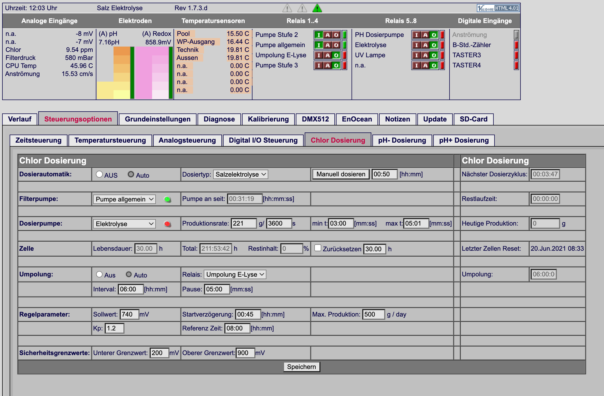604x396 pixels.
Task: Click the Unterer Grenzwert input field
Action: tap(160, 353)
